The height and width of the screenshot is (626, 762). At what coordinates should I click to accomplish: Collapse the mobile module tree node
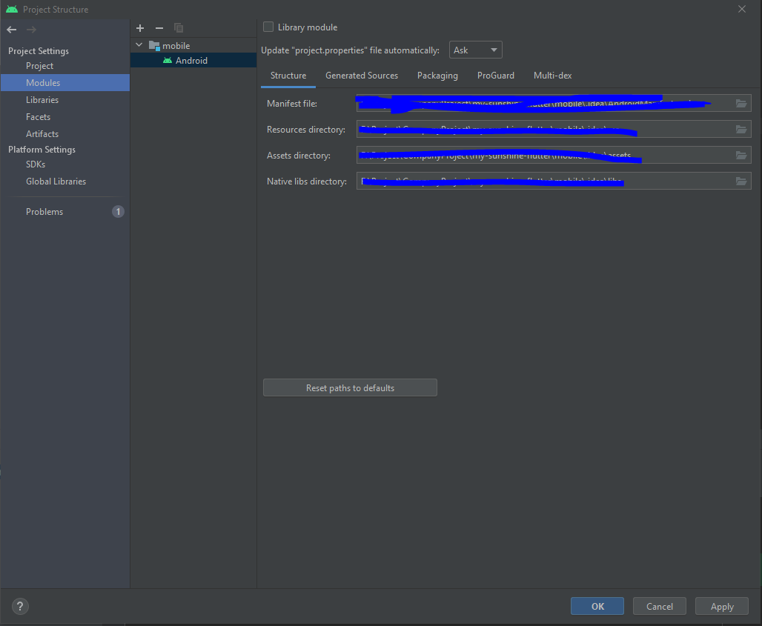click(x=139, y=45)
